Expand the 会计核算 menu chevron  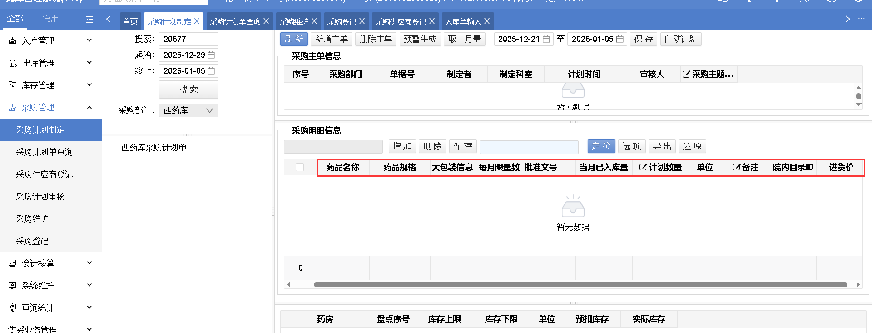pos(89,263)
